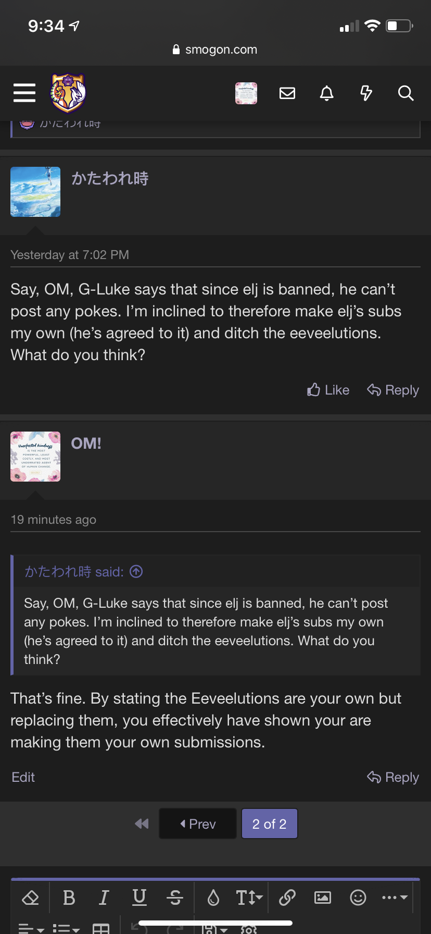431x934 pixels.
Task: Toggle italic formatting in editor
Action: 104,898
